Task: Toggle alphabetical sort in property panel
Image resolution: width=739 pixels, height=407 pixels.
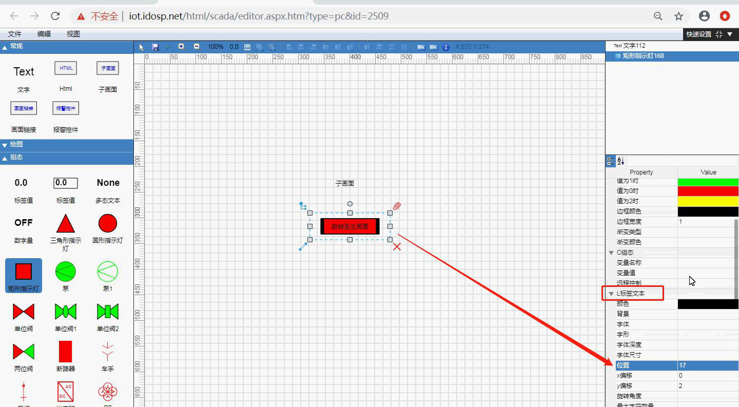Action: (620, 161)
